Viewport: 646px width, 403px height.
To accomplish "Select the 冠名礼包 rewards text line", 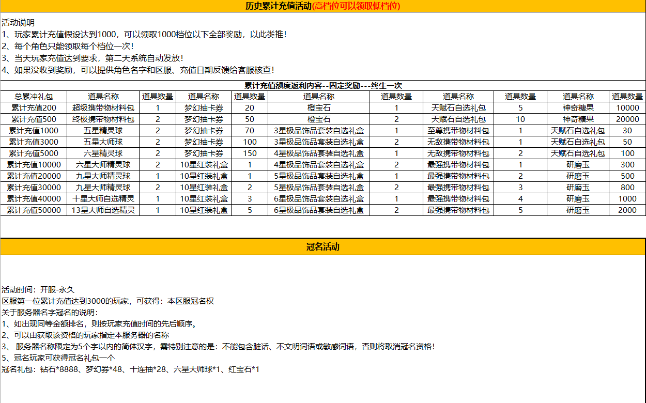I will [130, 369].
